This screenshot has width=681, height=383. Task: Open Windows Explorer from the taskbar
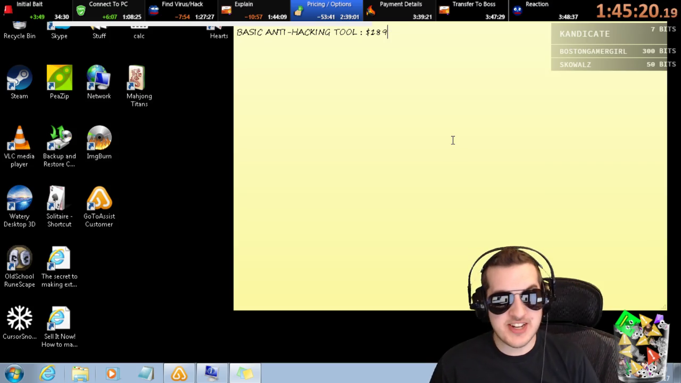(x=80, y=373)
